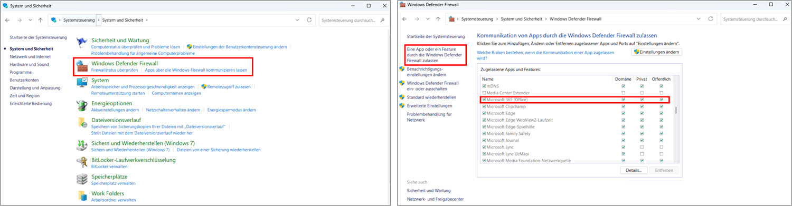Expand chevron after Systemsteuerung in System und Sicherheit breadcrumb
This screenshot has height=206, width=792.
98,20
